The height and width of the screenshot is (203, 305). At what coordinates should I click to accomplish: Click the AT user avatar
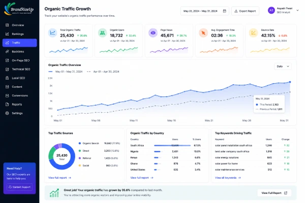click(x=271, y=10)
